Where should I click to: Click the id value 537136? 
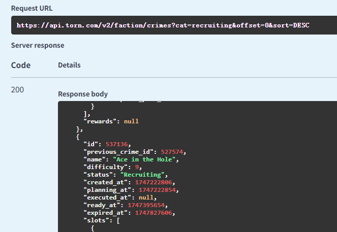(117, 144)
